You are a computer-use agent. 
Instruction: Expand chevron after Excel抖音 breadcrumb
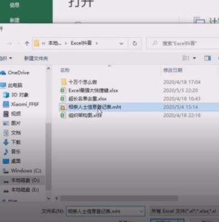pos(96,43)
